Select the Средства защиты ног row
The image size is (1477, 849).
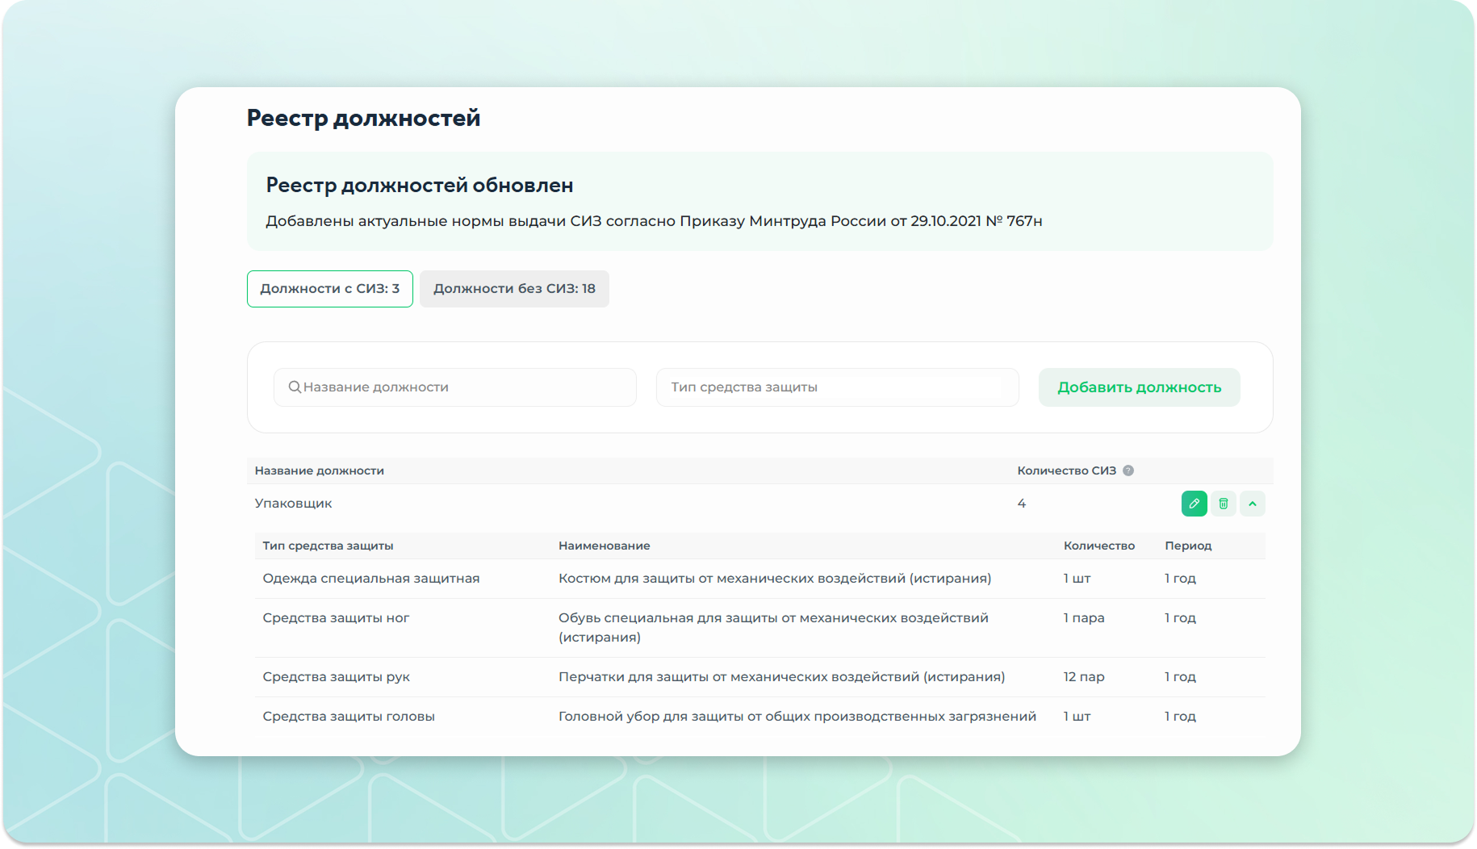[x=336, y=618]
